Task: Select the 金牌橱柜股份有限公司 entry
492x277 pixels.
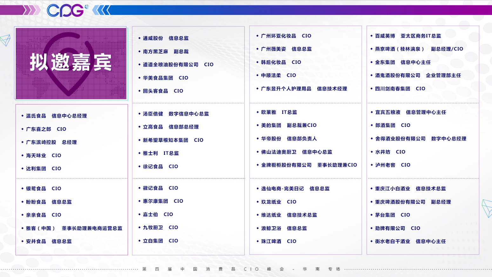Action: 309,165
